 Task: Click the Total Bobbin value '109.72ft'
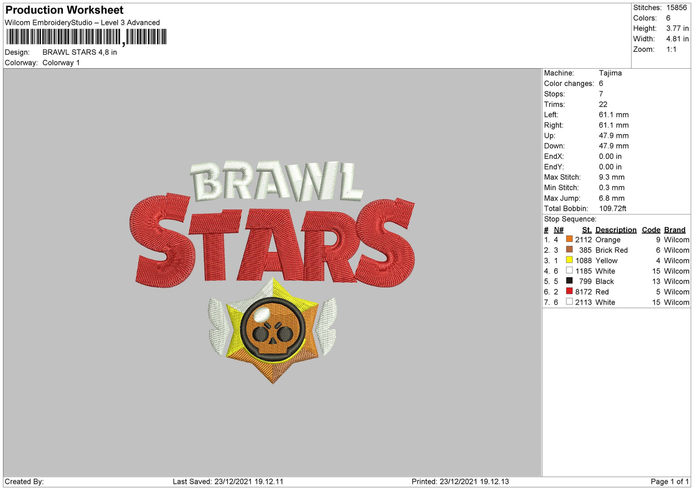click(612, 208)
